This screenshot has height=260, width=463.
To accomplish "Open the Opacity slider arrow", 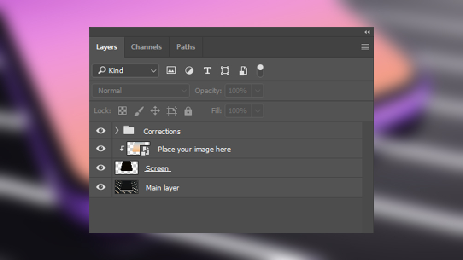I will 258,91.
